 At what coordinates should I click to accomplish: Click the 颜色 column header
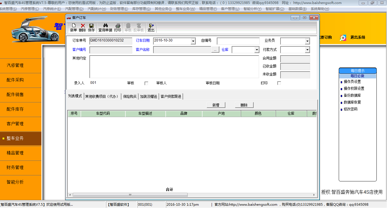click(258, 114)
